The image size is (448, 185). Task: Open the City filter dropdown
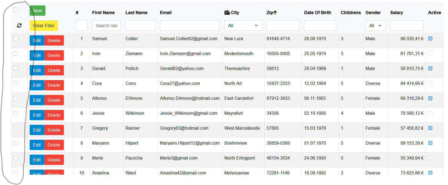click(x=243, y=25)
